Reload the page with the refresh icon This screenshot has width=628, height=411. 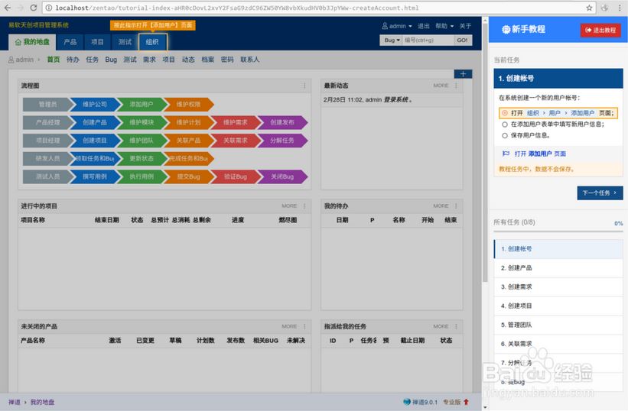point(34,8)
